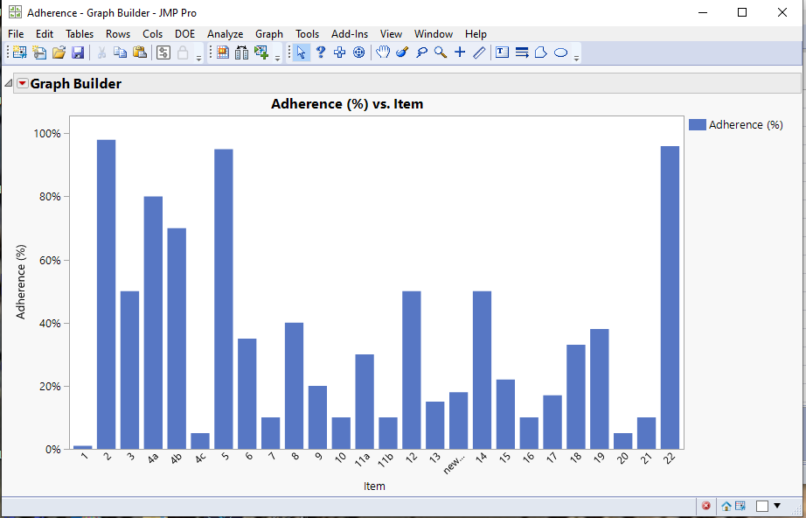The image size is (806, 518).
Task: Collapse the Graph Builder outline triangle
Action: coord(8,83)
